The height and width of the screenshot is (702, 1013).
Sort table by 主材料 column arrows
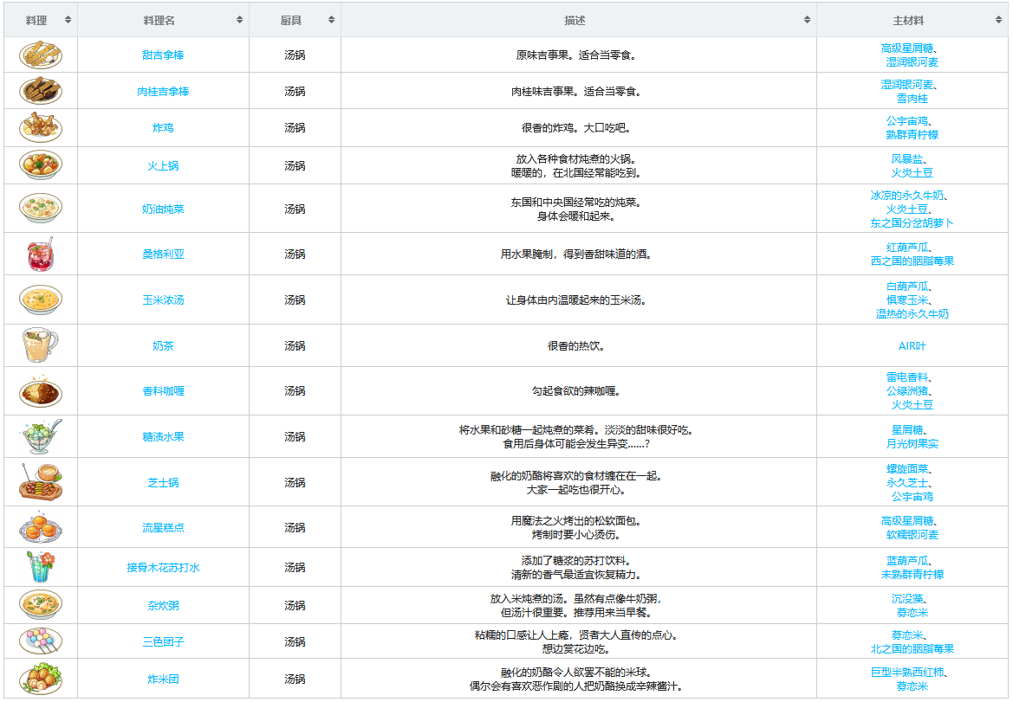tap(999, 20)
